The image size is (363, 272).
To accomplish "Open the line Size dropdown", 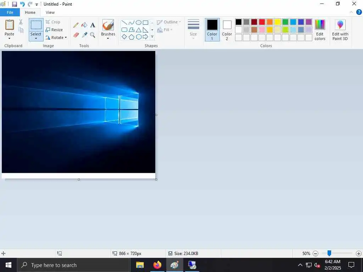I will pyautogui.click(x=193, y=30).
